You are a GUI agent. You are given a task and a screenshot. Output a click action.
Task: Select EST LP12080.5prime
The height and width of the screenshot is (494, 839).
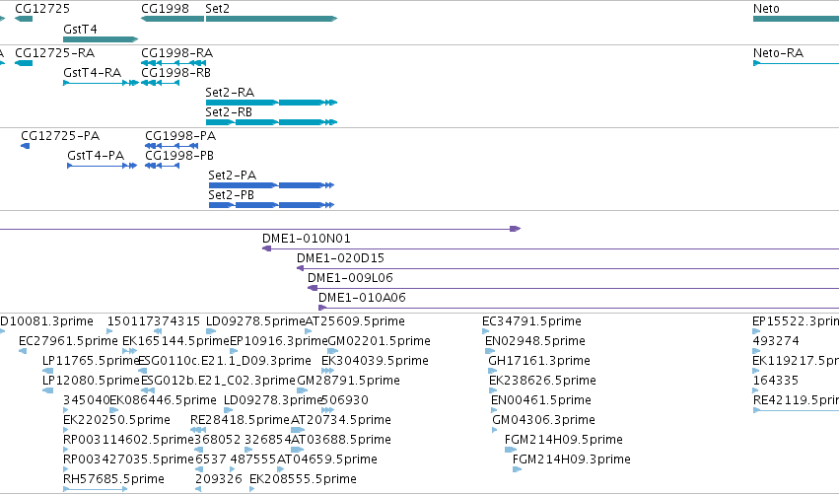[91, 381]
